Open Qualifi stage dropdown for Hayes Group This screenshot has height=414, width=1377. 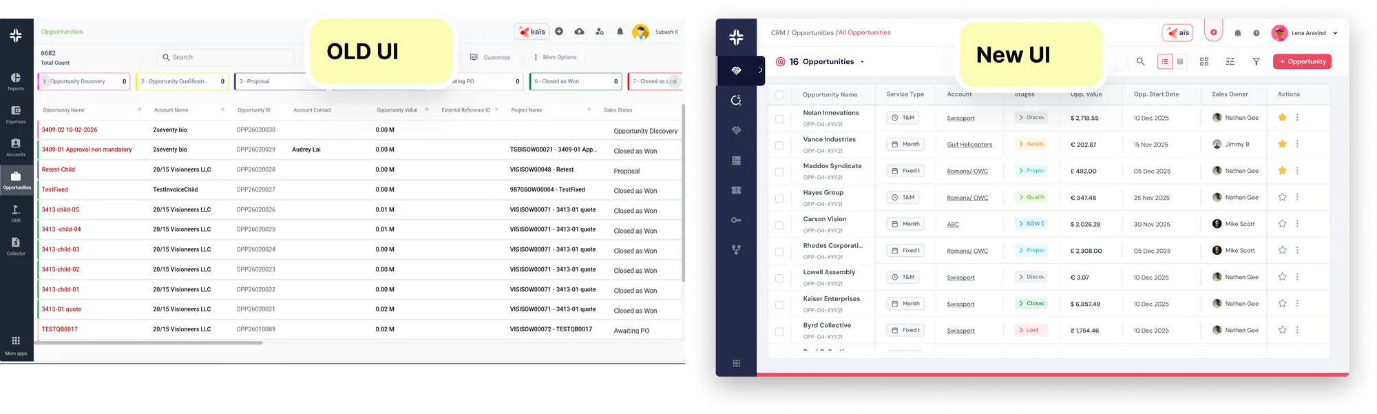point(1031,197)
